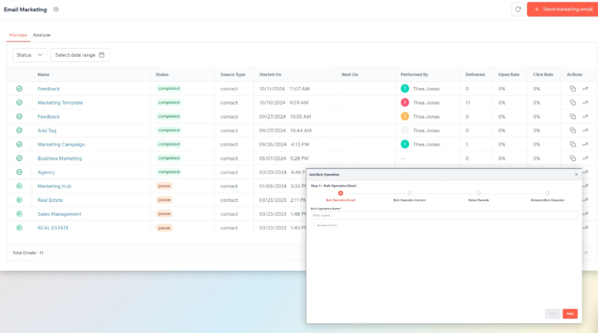Open the Sales Management email link
Screen dimensions: 598x333
60,214
